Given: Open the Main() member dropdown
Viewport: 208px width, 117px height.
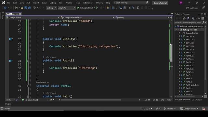Looking at the screenshot, I should pos(142,17).
